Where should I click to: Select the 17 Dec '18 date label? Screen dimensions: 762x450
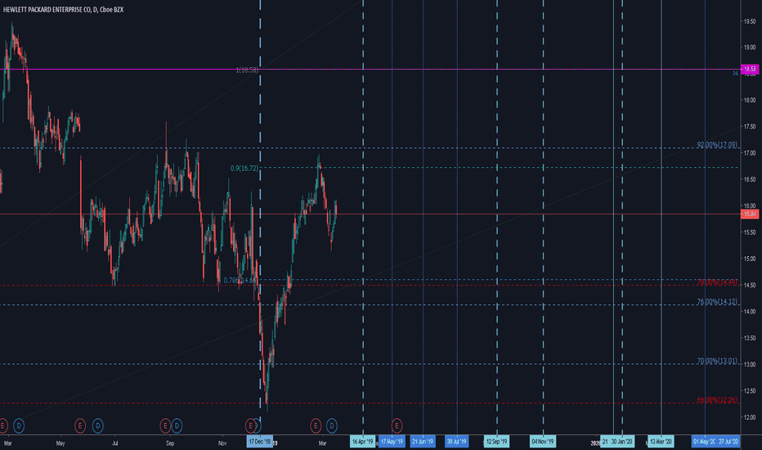[259, 442]
